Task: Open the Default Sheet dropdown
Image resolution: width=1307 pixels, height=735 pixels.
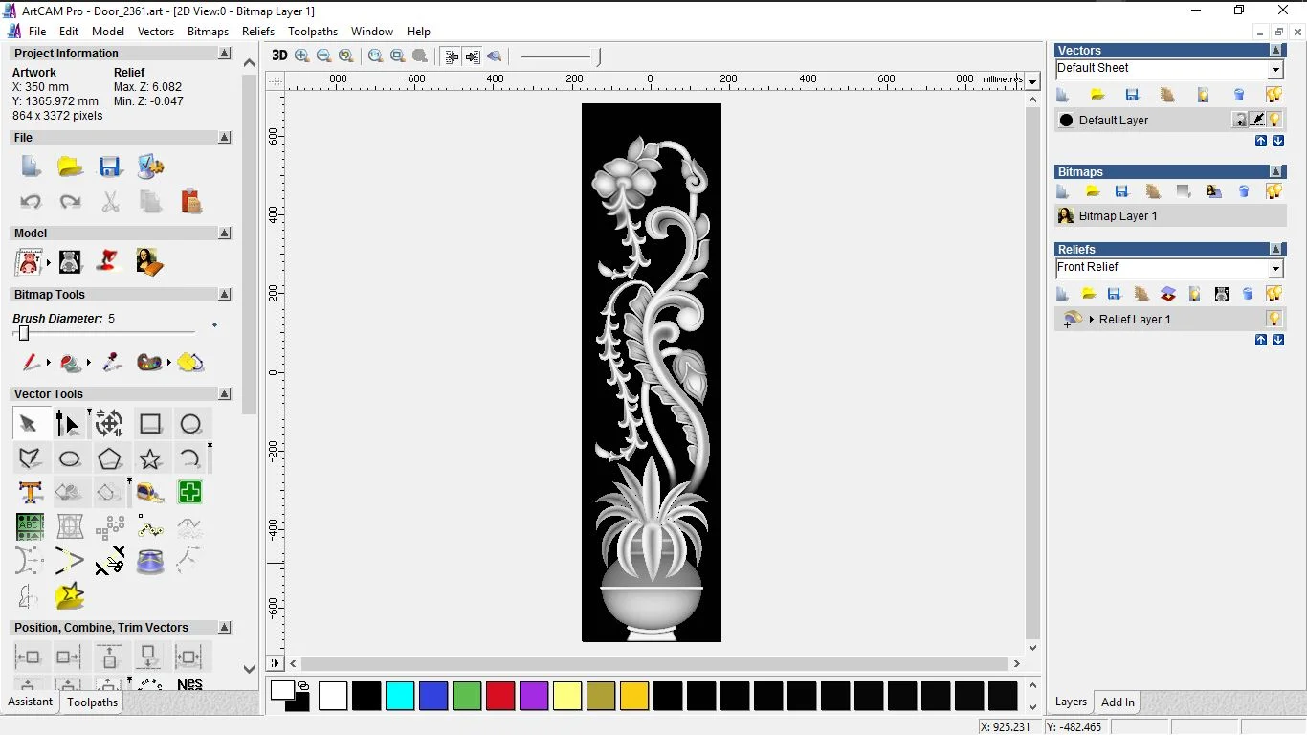Action: (1274, 70)
